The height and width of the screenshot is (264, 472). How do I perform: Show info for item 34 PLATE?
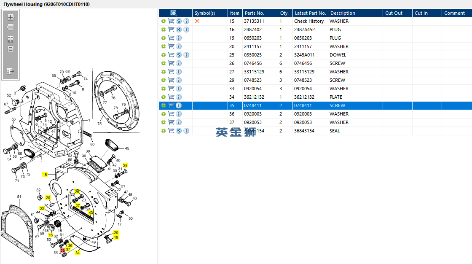pyautogui.click(x=179, y=97)
